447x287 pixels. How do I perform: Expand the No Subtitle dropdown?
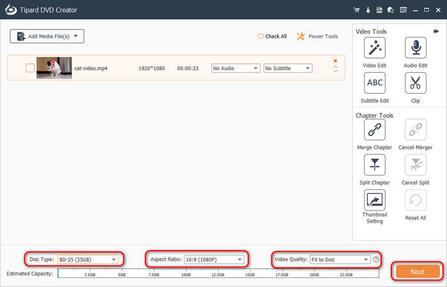click(288, 68)
